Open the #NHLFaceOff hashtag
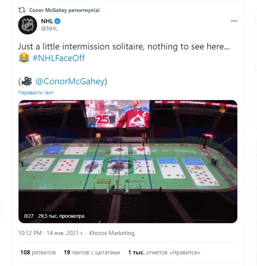 click(x=59, y=58)
